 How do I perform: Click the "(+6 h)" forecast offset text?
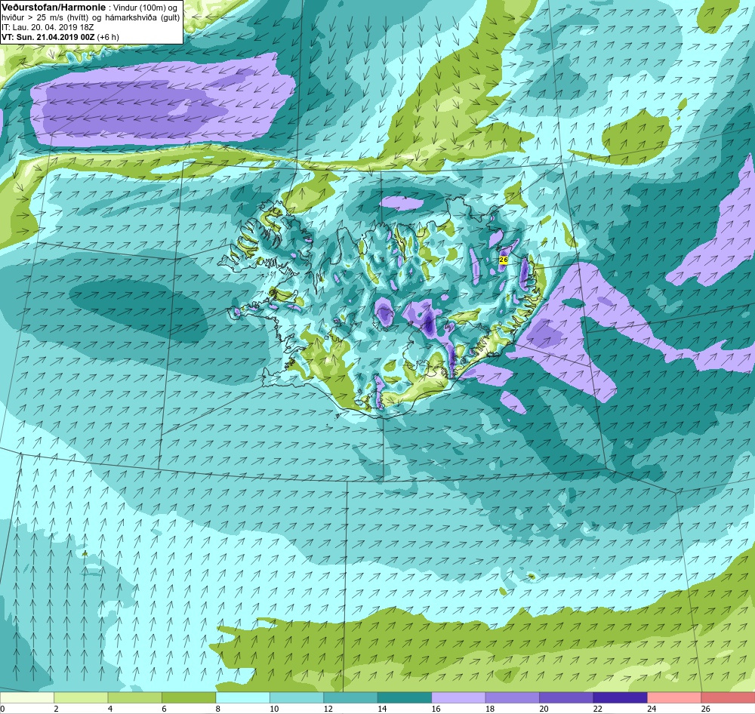coord(108,37)
